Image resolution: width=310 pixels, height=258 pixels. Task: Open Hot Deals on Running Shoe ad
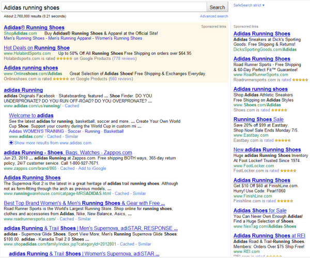37,48
